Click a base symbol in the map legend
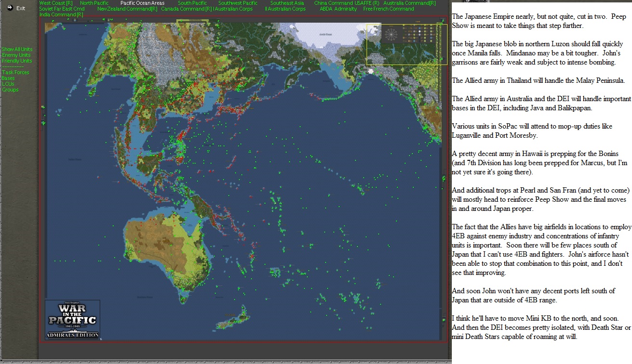Screen dimensions: 632x364 (404, 28)
